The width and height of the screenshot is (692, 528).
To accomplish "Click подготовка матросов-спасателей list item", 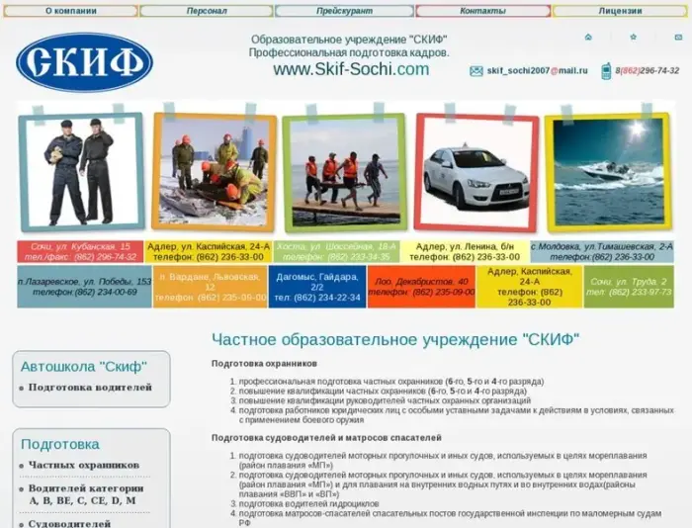I will [450, 518].
